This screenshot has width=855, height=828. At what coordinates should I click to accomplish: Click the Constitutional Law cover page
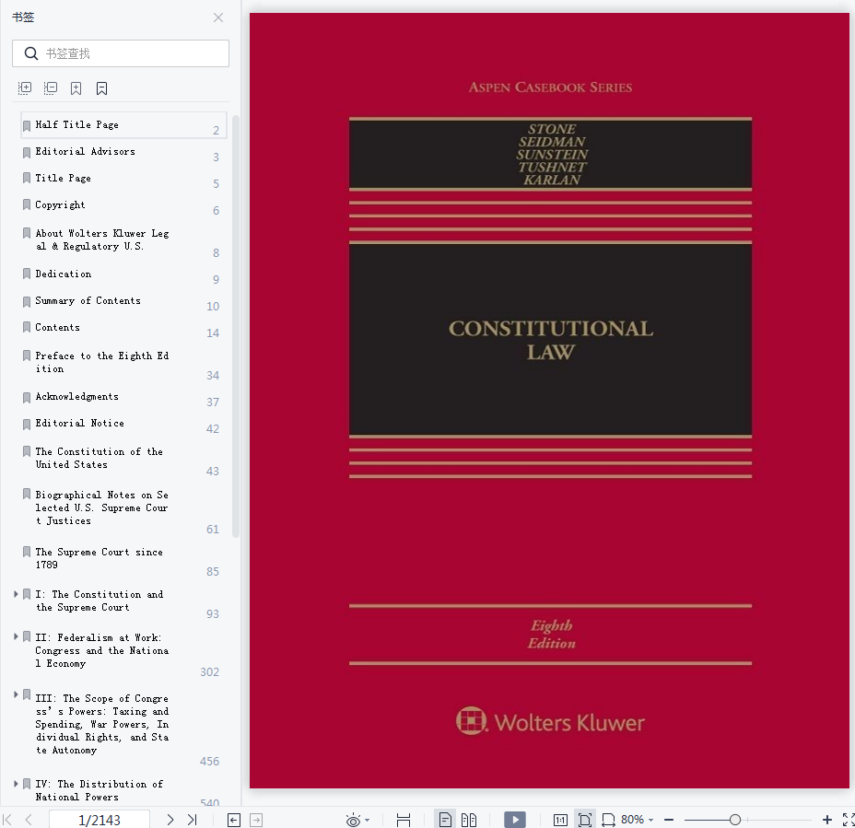tap(550, 401)
